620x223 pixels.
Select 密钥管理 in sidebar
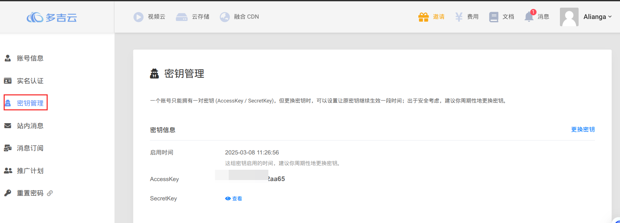pos(30,103)
